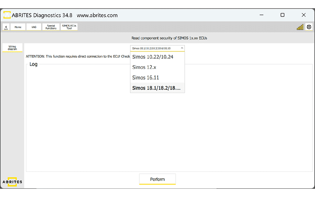Click the ABRITES logo at bottom left

tap(12, 181)
